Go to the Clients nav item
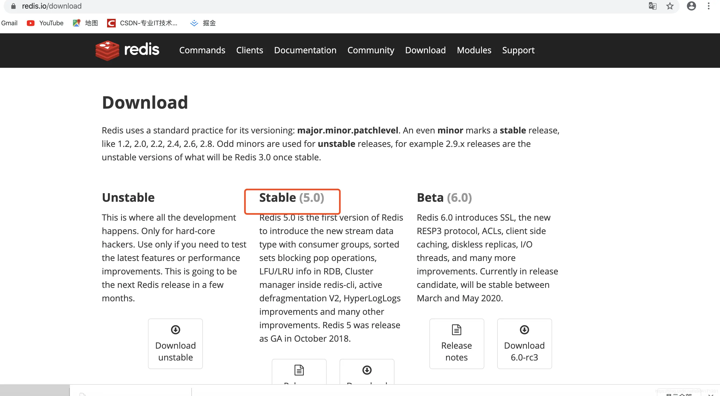720x396 pixels. (250, 50)
